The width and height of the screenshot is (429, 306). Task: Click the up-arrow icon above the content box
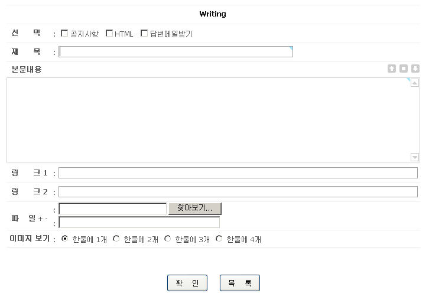tap(392, 69)
